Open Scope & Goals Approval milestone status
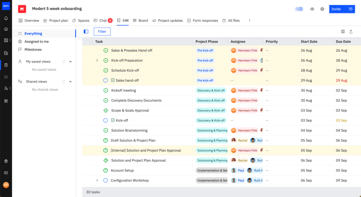This screenshot has width=361, height=197. tap(106, 110)
